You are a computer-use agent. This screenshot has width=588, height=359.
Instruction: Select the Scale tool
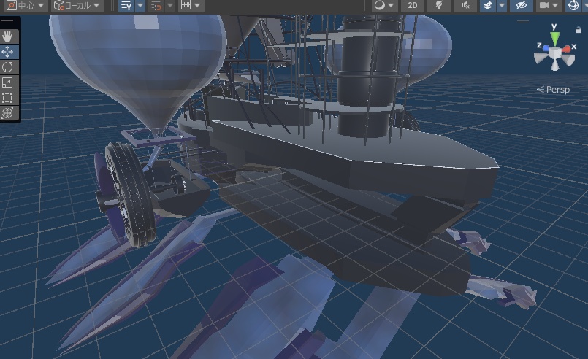[x=8, y=82]
